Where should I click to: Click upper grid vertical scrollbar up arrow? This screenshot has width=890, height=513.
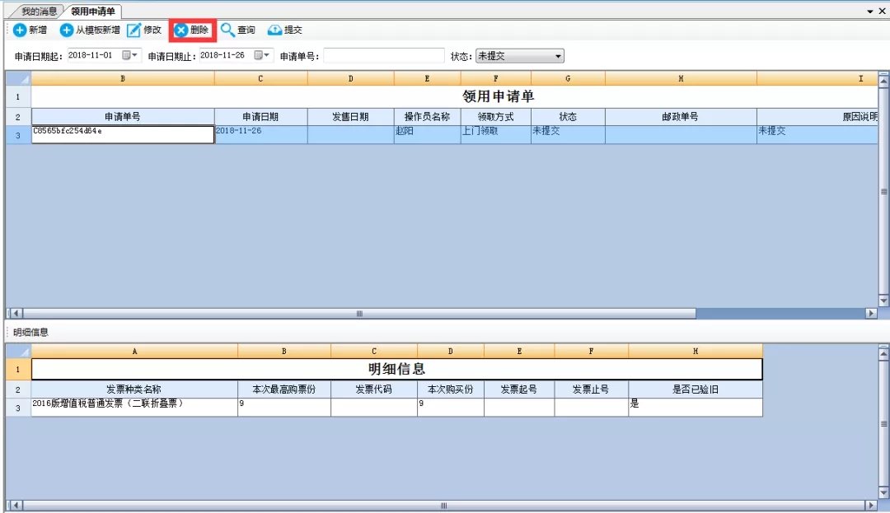[883, 80]
